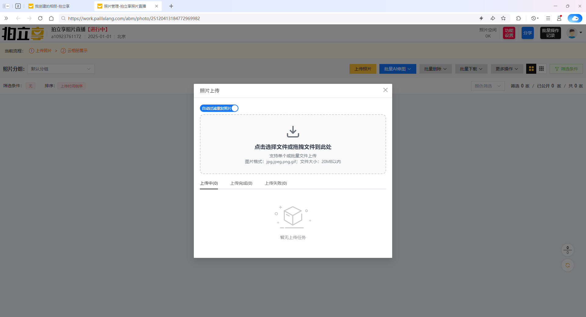
Task: Switch to large grid view icon
Action: (531, 69)
